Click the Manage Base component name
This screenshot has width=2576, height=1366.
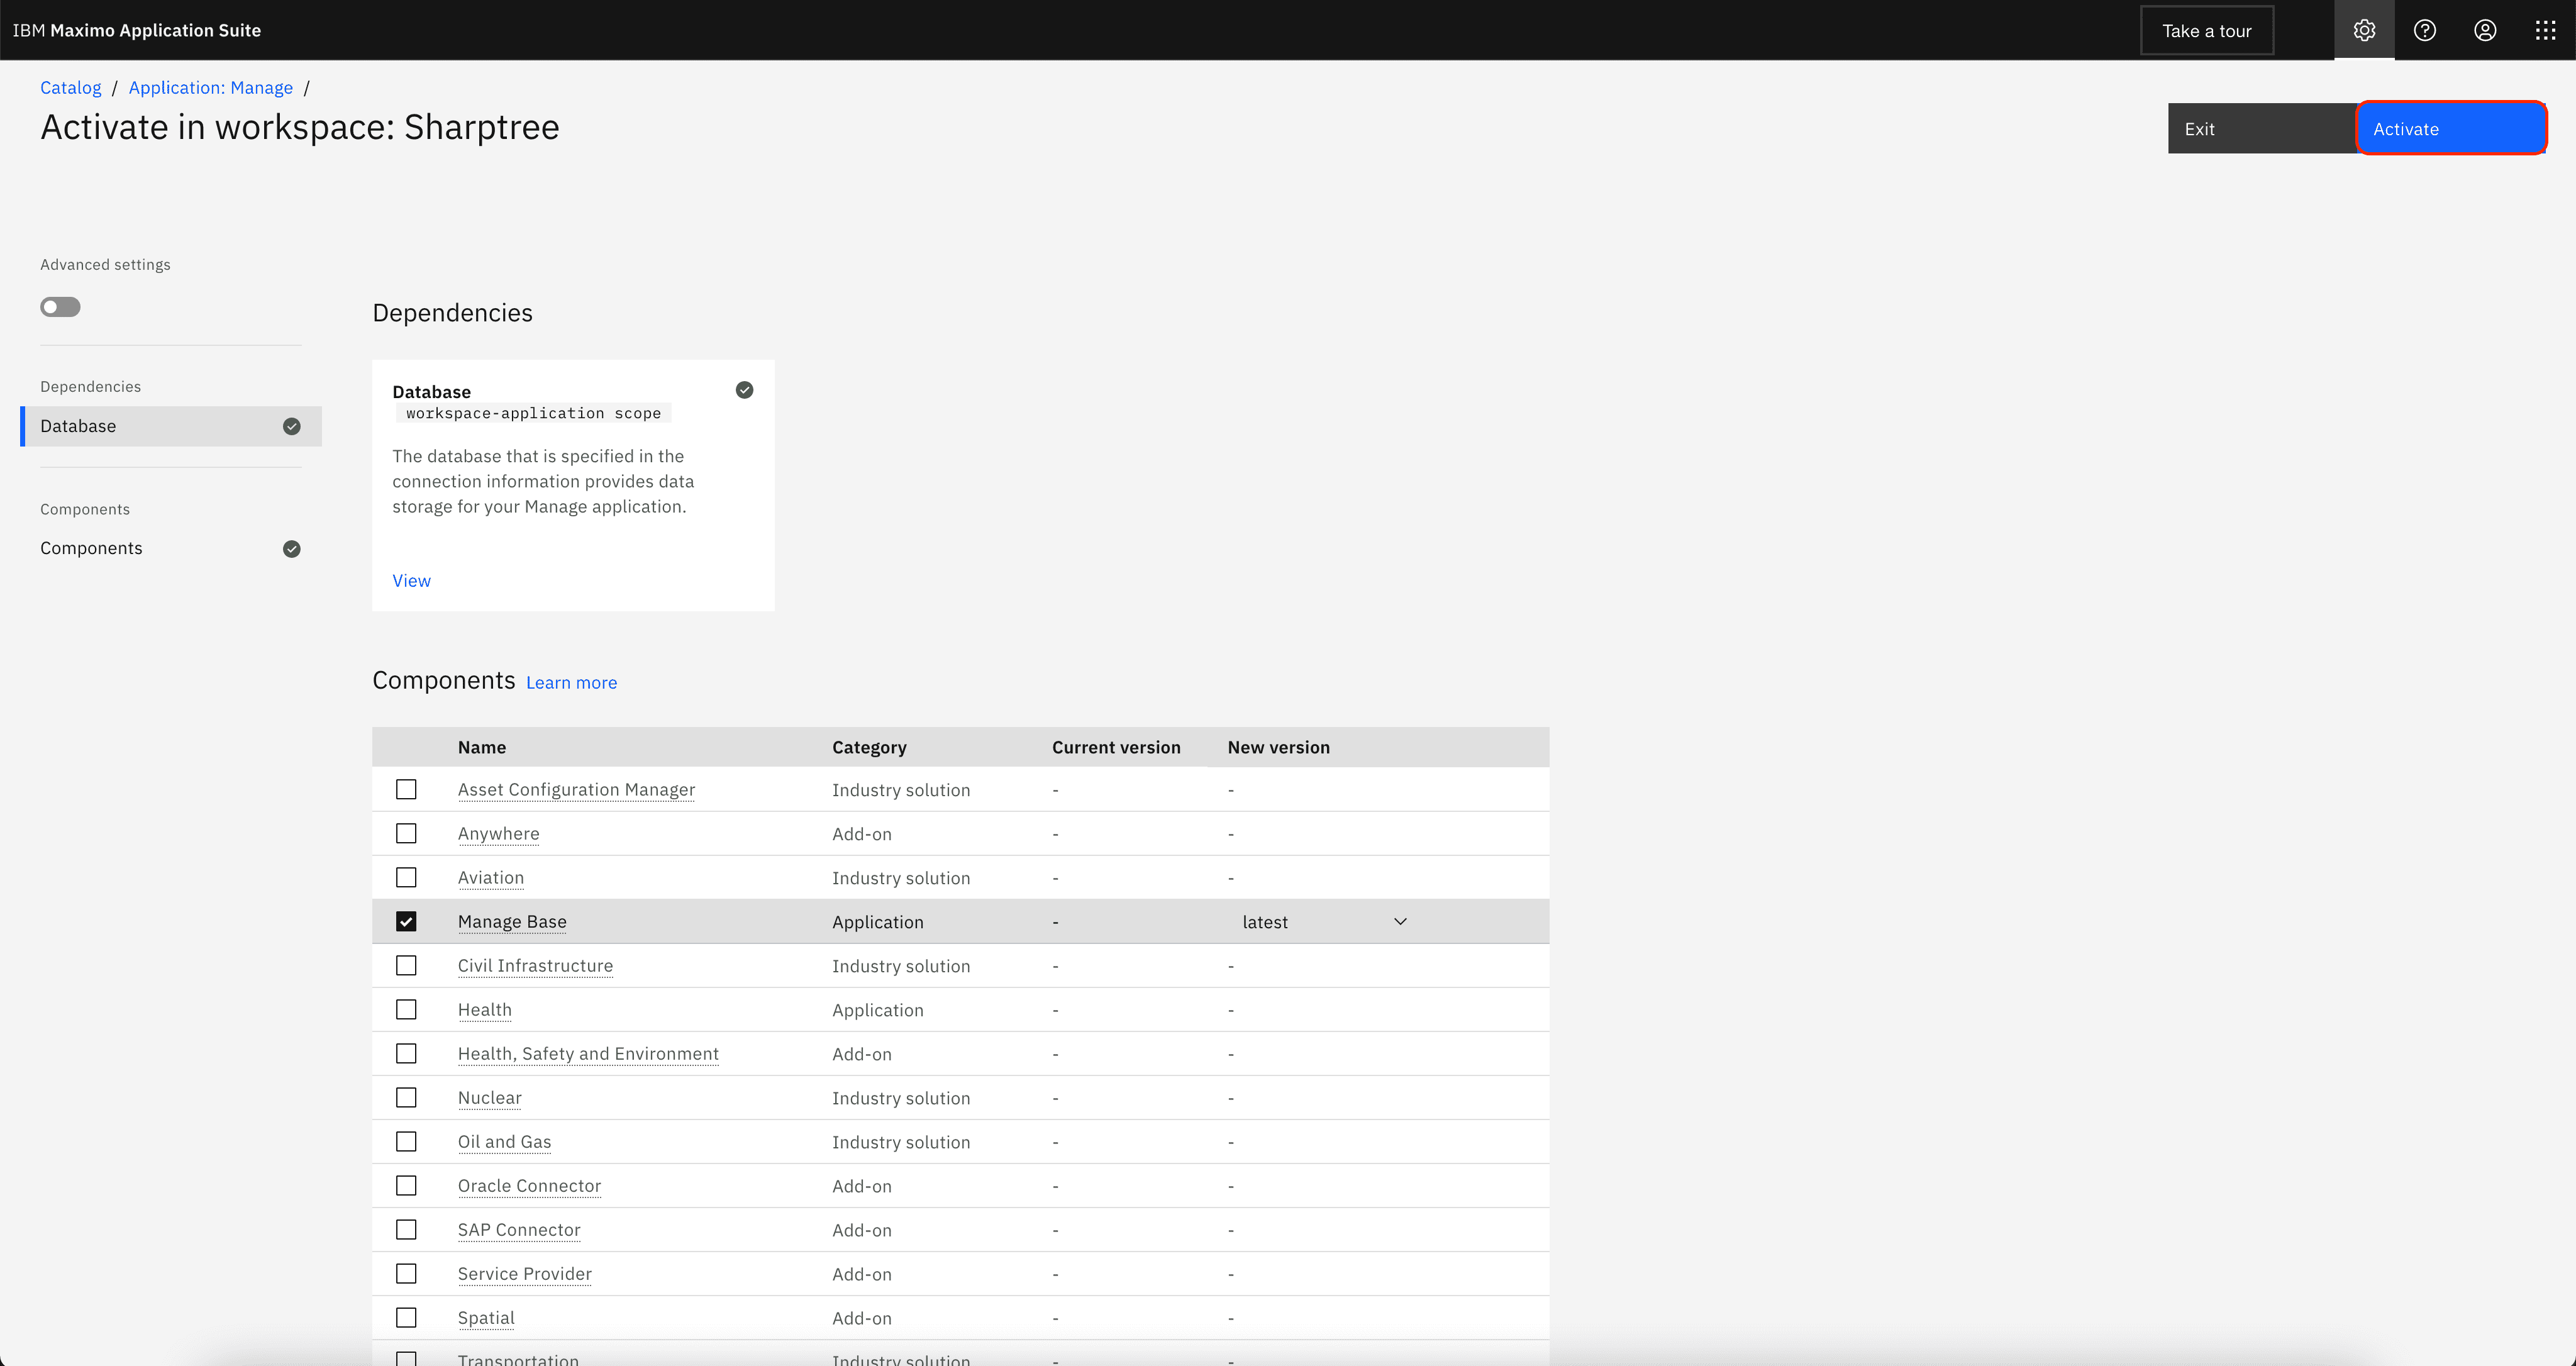(512, 922)
